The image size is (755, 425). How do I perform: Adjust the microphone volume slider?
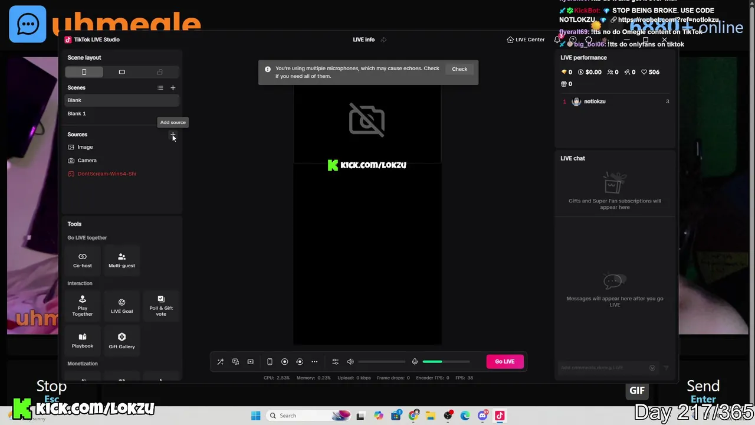point(446,362)
